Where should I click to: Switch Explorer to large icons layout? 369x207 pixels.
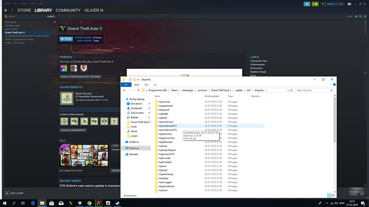pos(334,195)
